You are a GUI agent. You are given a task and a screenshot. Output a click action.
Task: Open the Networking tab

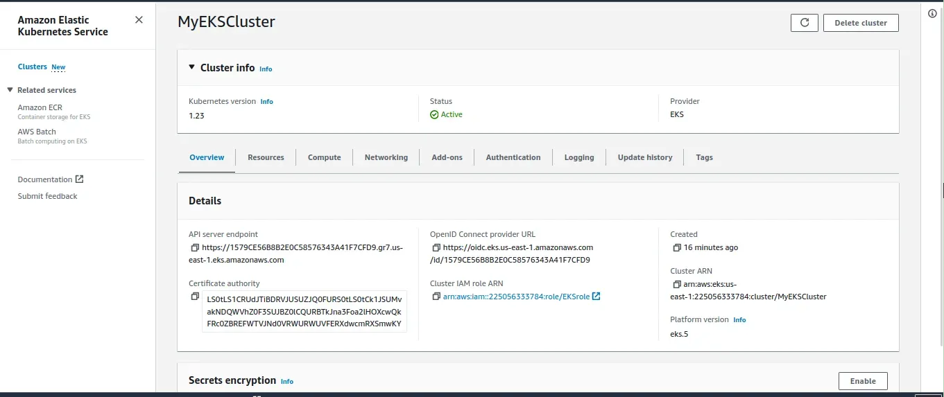pos(386,157)
